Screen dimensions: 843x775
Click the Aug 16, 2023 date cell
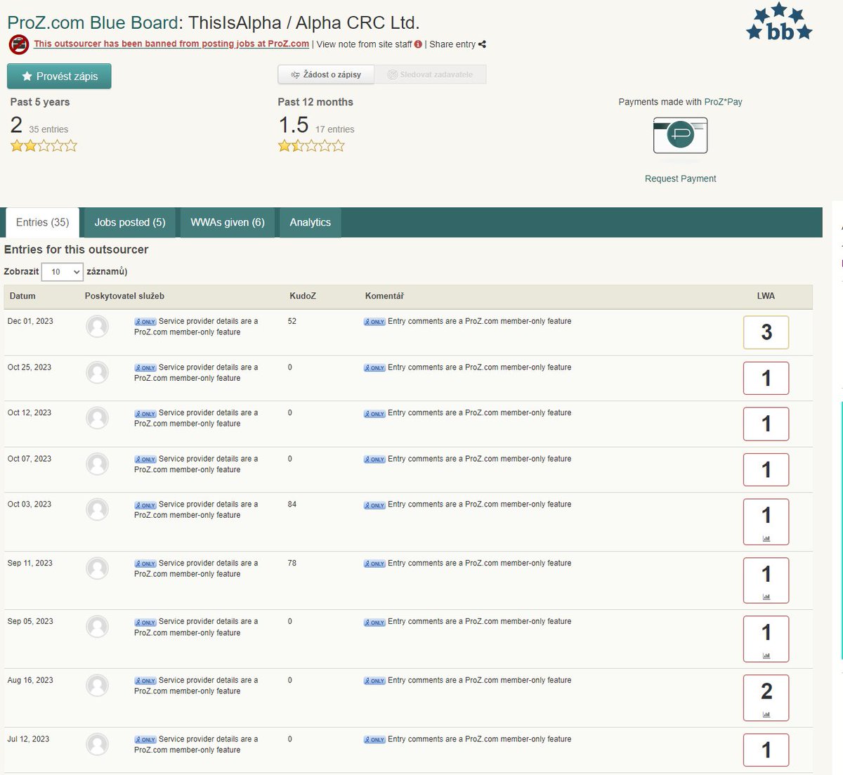pyautogui.click(x=30, y=680)
